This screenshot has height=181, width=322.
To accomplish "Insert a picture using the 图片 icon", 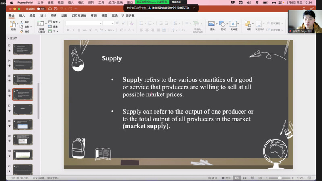I will pos(212,25).
